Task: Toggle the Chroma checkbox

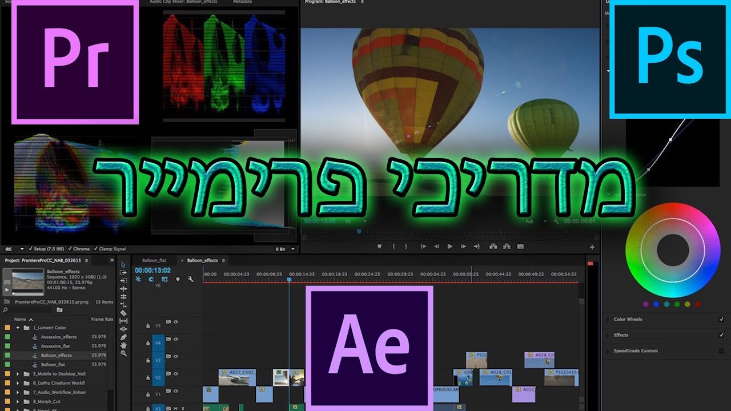Action: point(70,249)
